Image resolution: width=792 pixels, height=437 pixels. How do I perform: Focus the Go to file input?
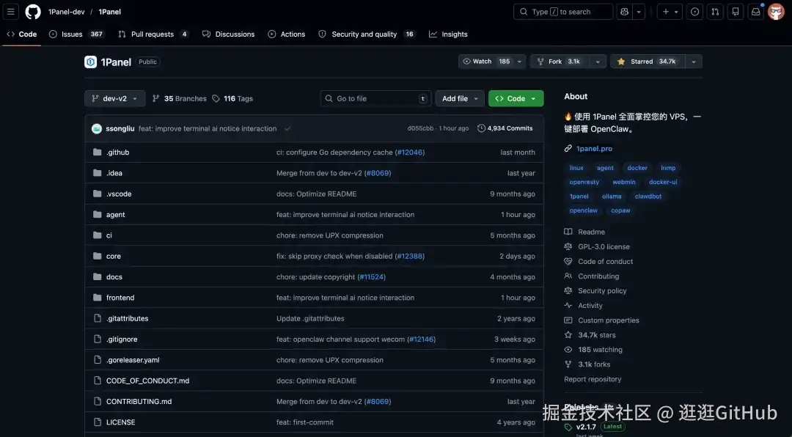tap(375, 98)
